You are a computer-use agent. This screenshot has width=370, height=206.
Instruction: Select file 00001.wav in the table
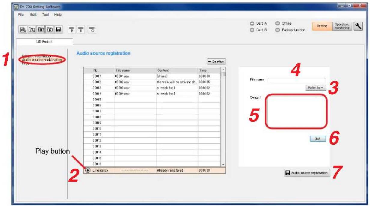135,76
